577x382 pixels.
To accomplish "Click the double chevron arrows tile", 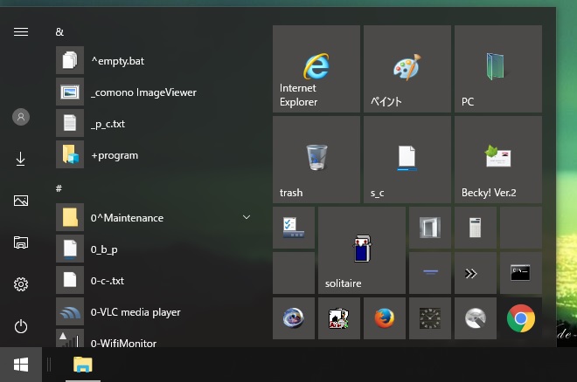I will (475, 273).
